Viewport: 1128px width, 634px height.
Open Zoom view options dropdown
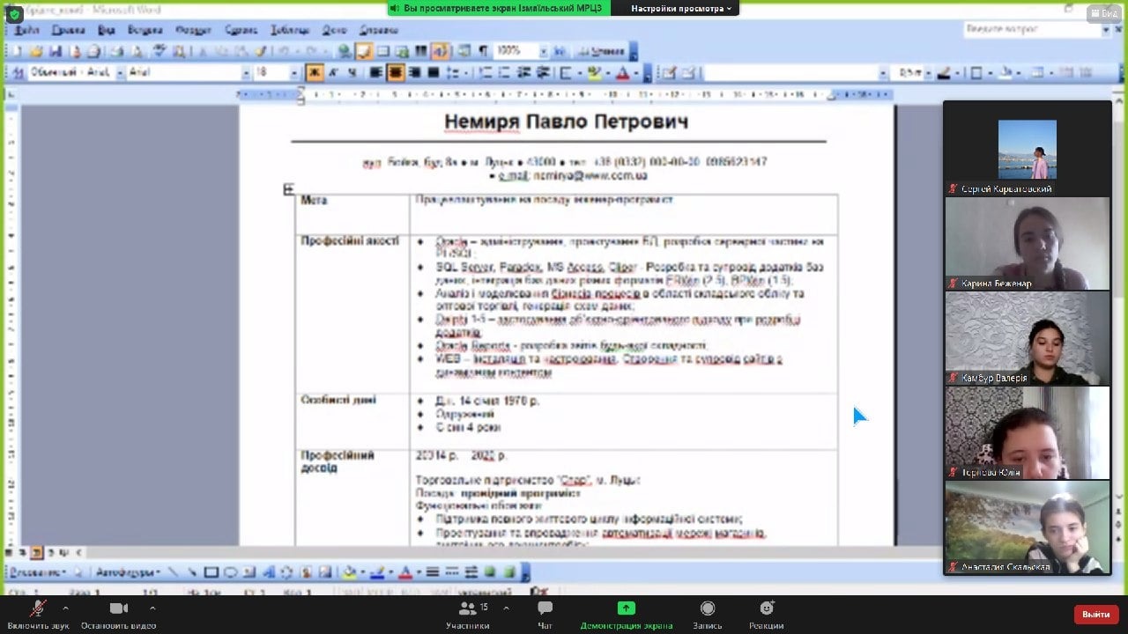point(681,8)
